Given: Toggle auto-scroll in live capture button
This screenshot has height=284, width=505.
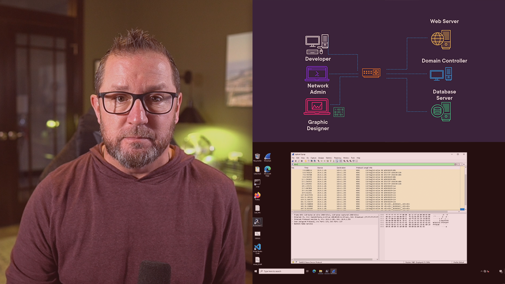Looking at the screenshot, I should pyautogui.click(x=337, y=161).
